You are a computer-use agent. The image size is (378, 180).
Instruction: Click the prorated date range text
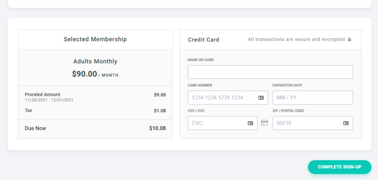pos(49,100)
